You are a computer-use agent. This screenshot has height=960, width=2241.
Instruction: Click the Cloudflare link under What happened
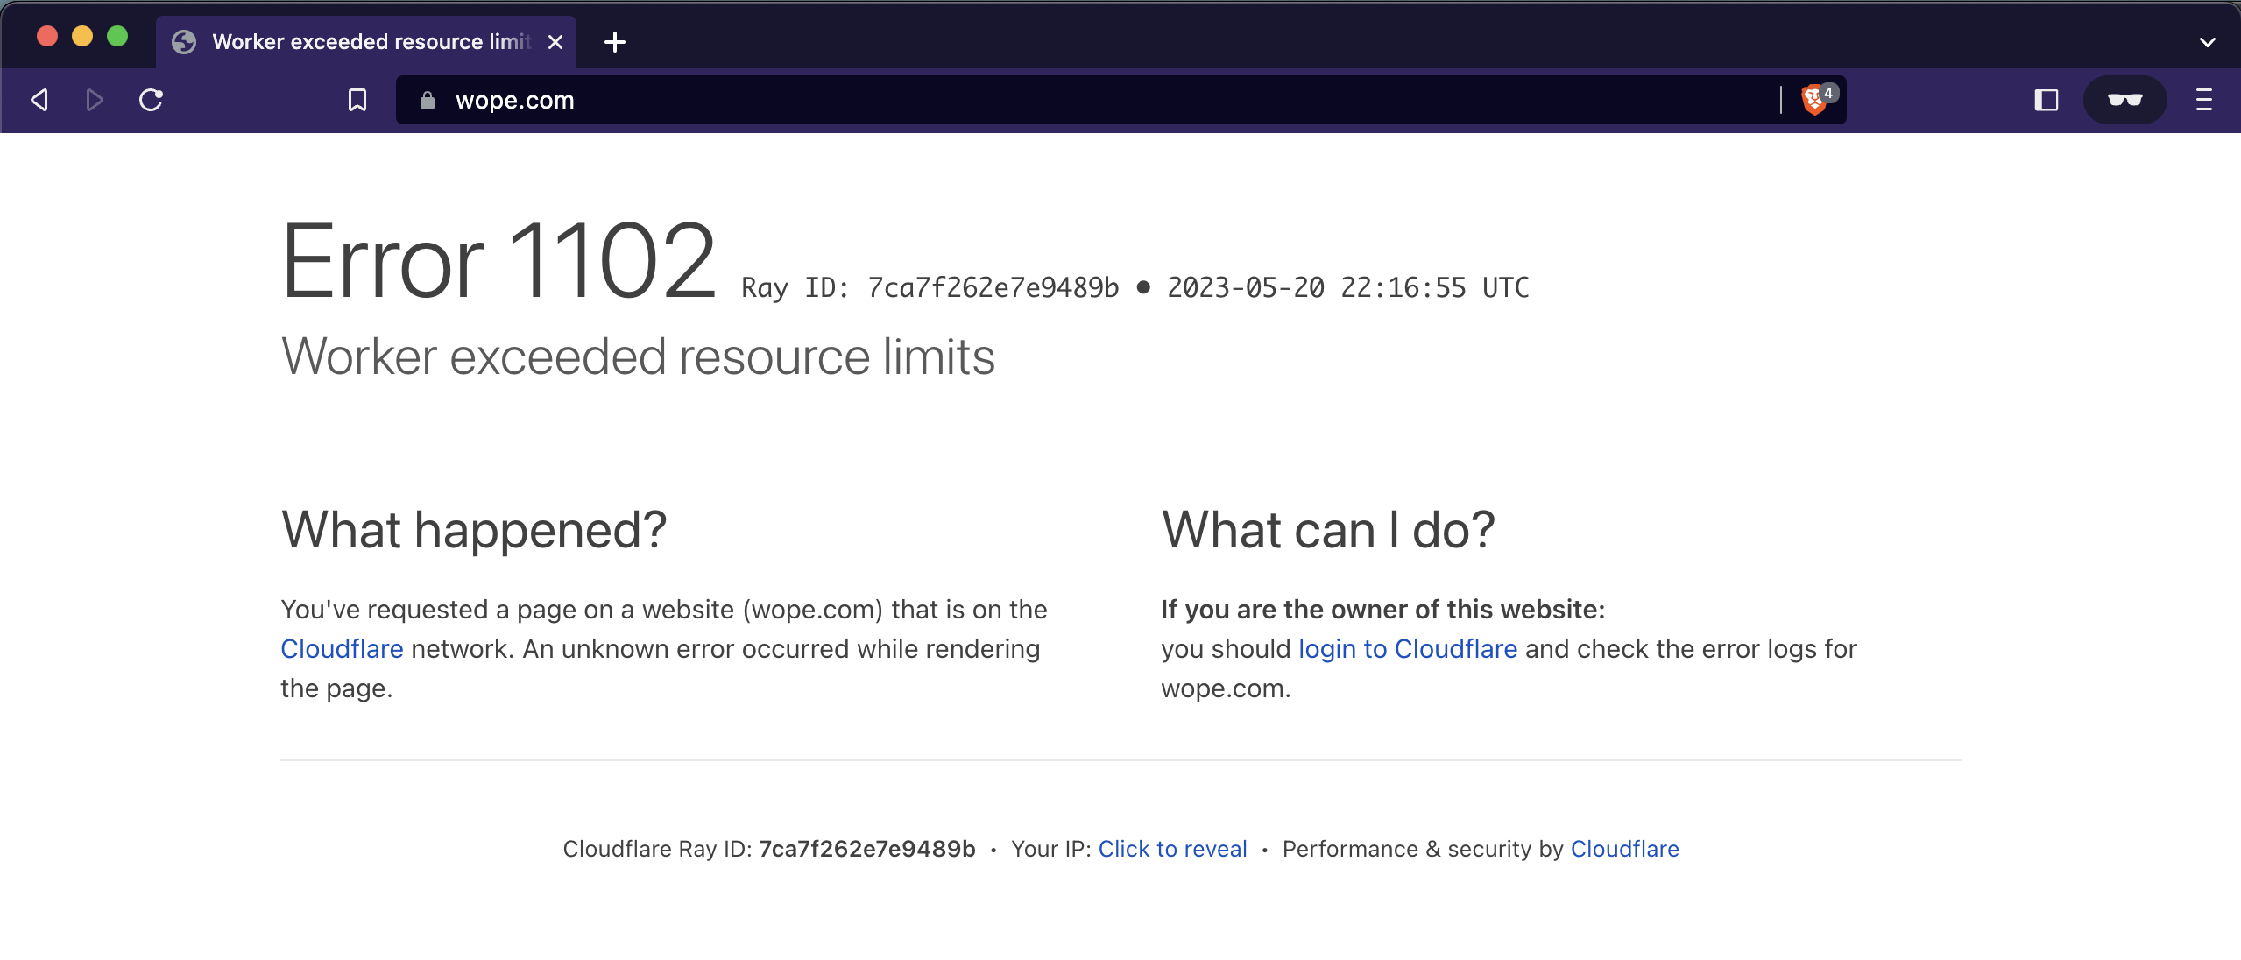[342, 649]
